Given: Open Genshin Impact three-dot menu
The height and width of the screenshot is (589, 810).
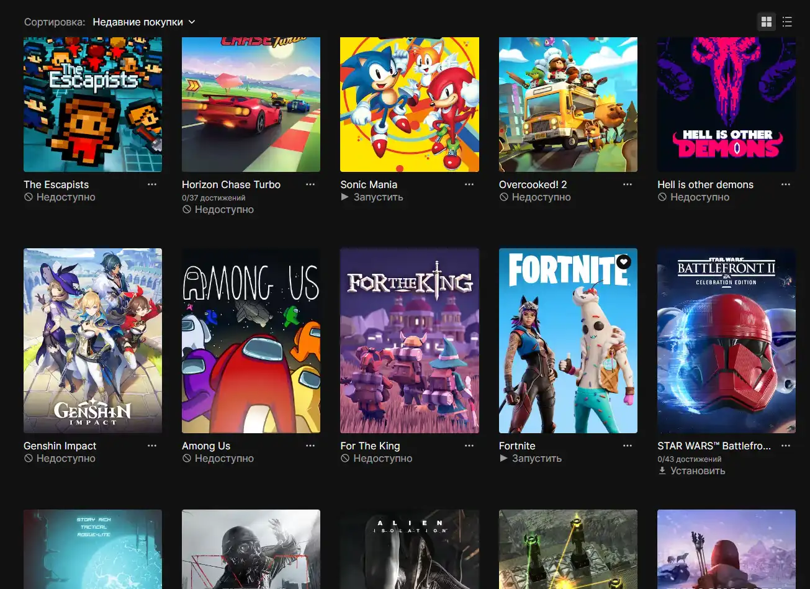Looking at the screenshot, I should pos(152,446).
